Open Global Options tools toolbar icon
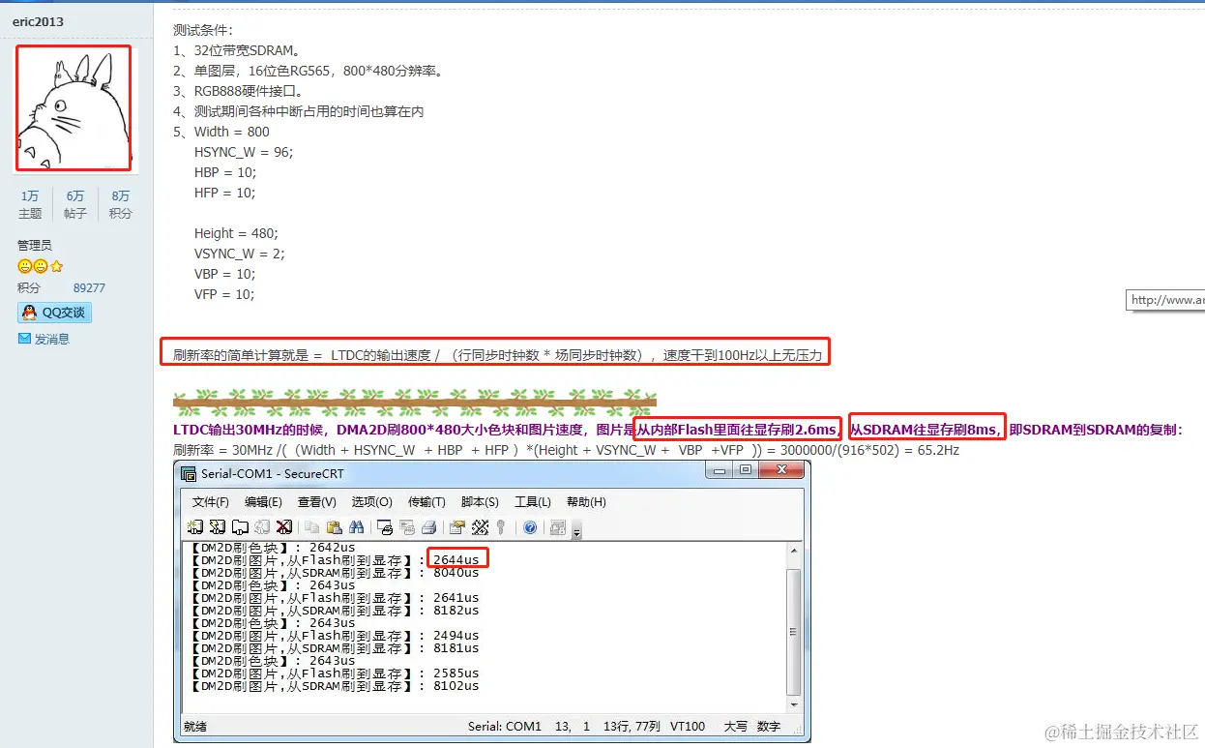 (480, 527)
